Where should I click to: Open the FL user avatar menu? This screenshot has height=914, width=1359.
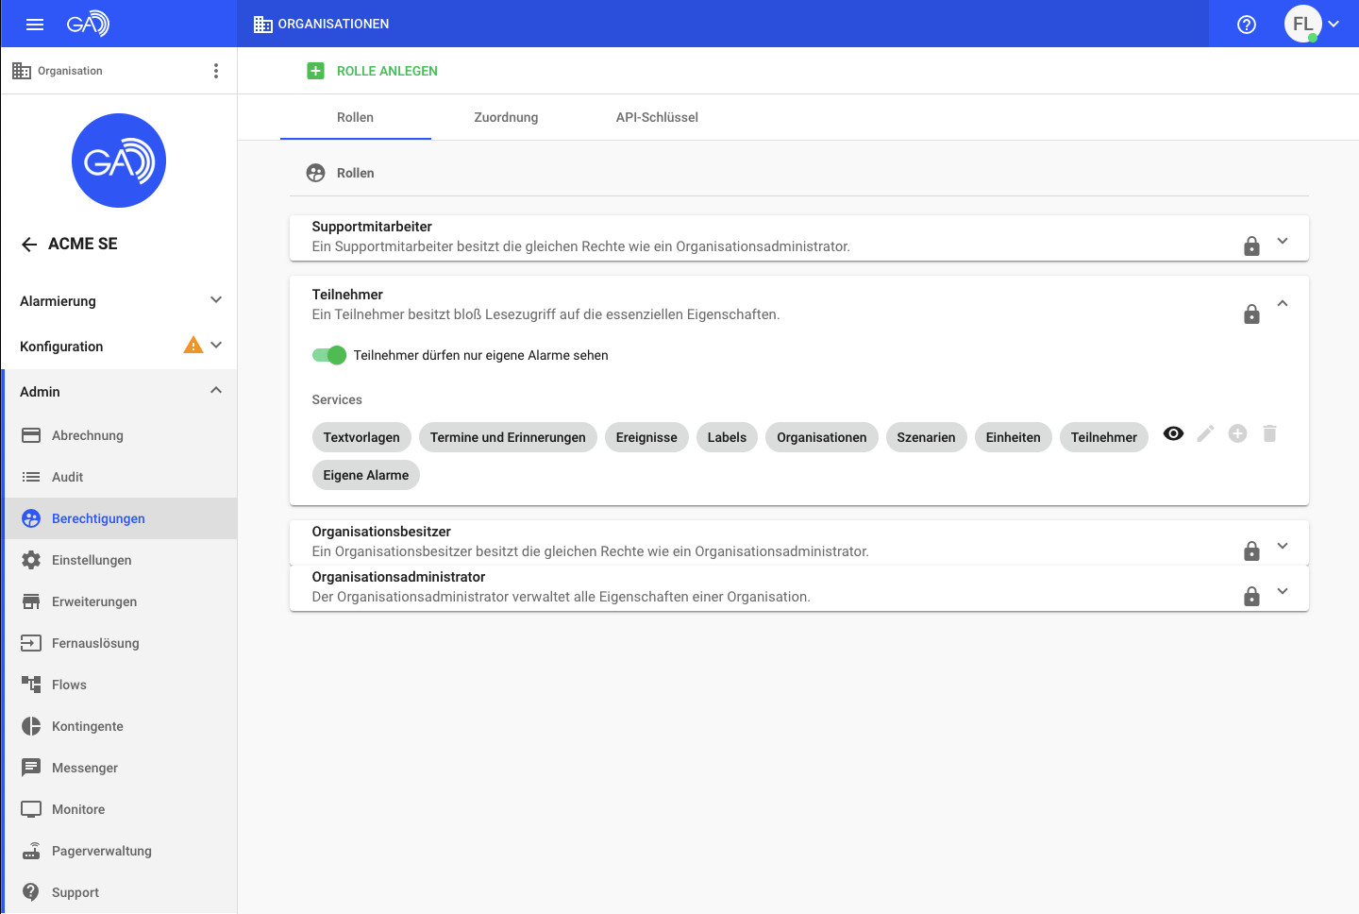(1311, 25)
